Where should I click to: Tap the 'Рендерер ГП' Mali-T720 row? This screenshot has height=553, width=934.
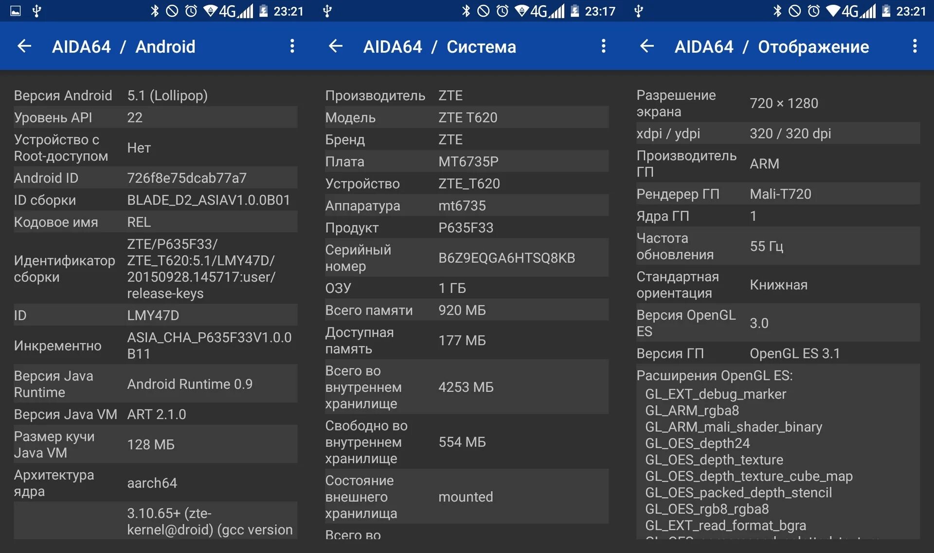(x=778, y=194)
